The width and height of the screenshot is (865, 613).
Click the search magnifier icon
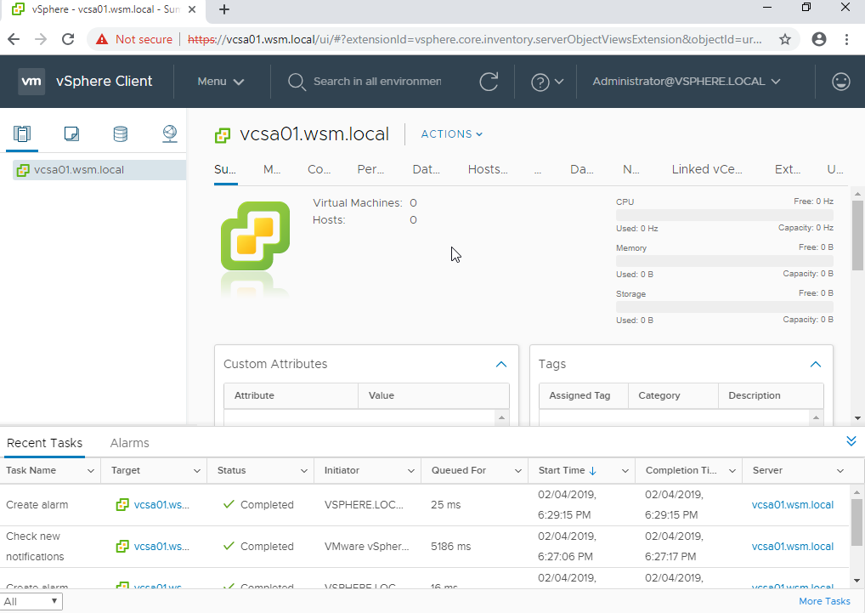(297, 82)
